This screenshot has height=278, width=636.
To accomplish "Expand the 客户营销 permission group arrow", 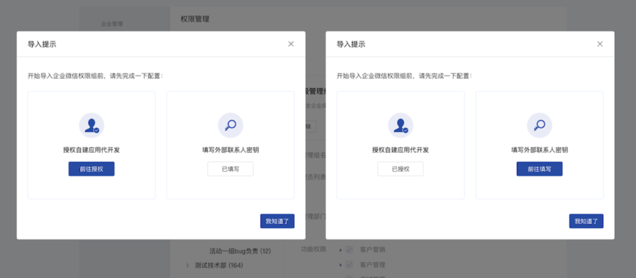I will pyautogui.click(x=340, y=250).
